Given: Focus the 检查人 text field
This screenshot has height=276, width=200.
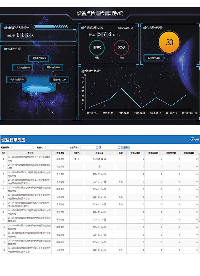Looking at the screenshot, I should (x=56, y=147).
